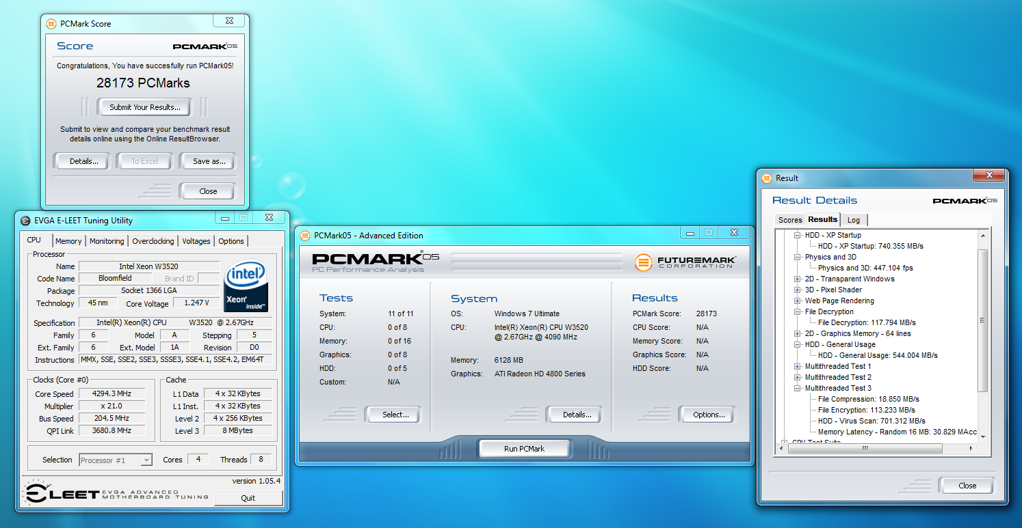Select 'HDD - General Usage: 544.004 MB/s' row

(878, 355)
